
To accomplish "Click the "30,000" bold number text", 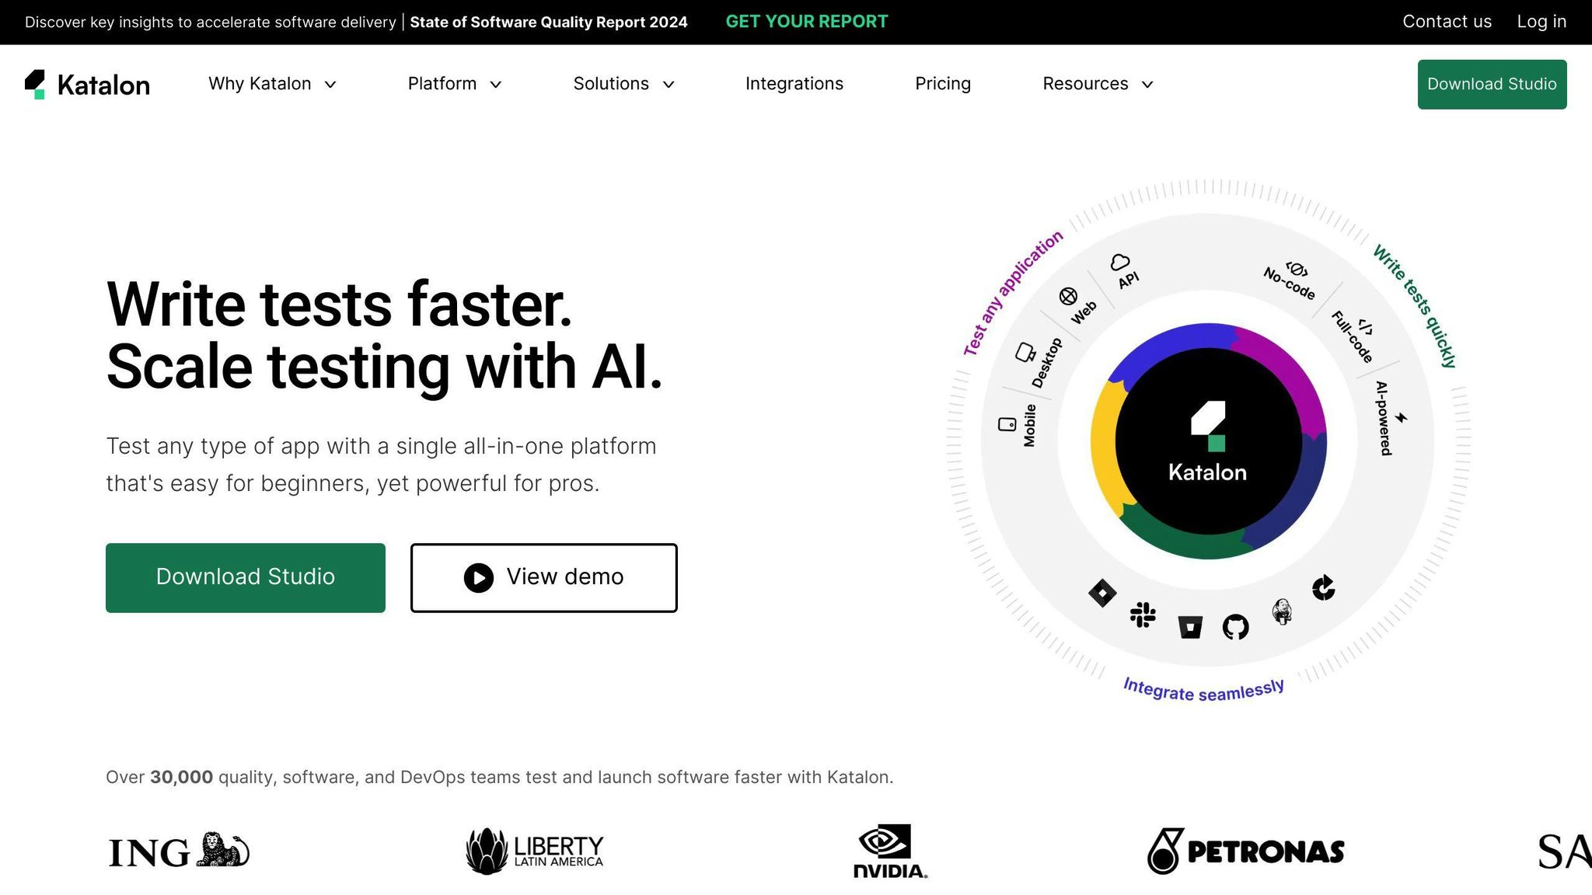I will point(181,777).
